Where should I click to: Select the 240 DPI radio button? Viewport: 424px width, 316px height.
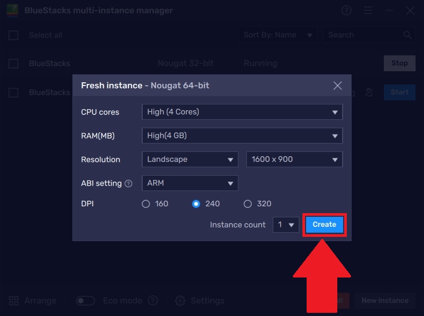click(x=196, y=204)
